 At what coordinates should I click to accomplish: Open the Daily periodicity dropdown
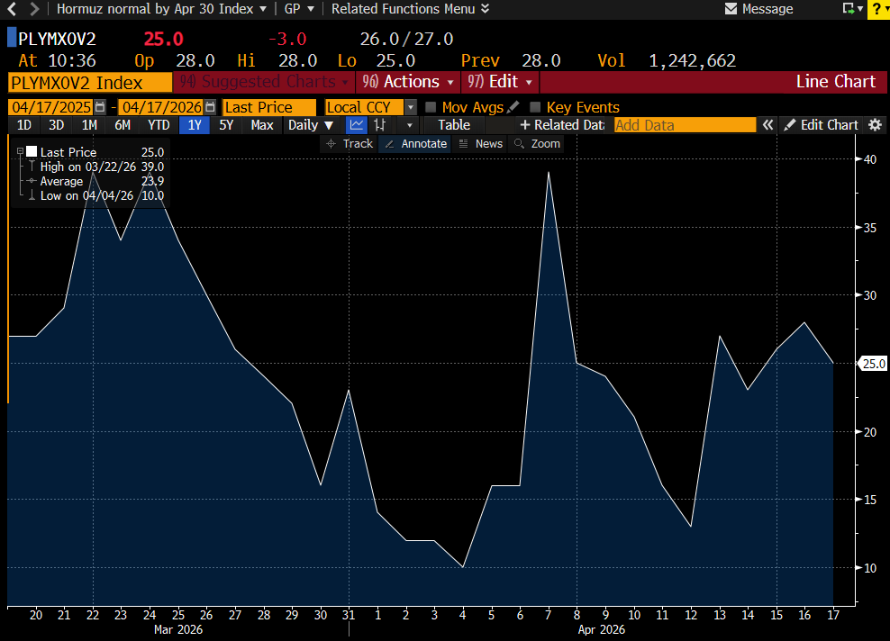coord(310,125)
